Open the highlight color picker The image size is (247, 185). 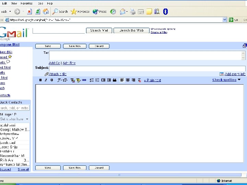(78, 80)
